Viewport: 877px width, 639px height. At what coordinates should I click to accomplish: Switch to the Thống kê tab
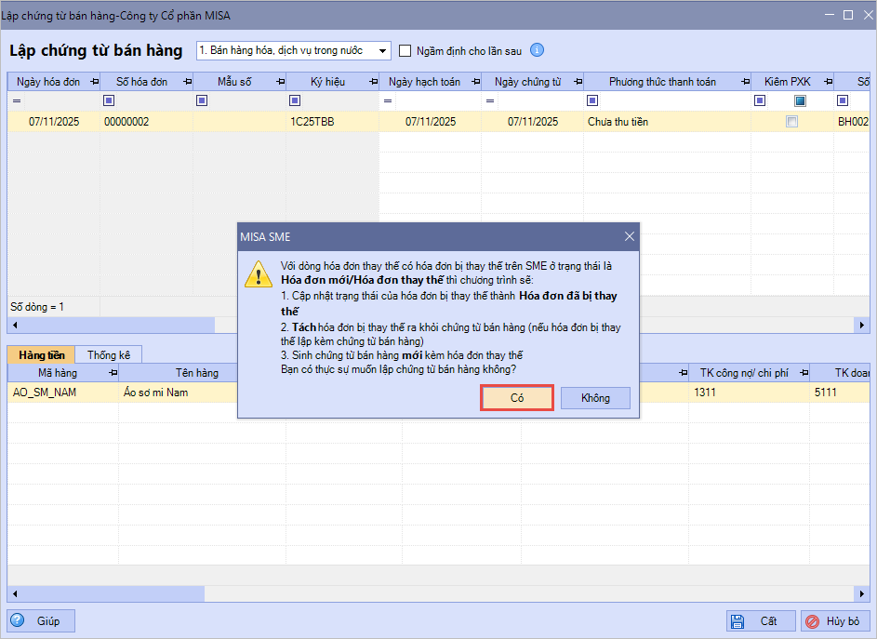tap(108, 354)
